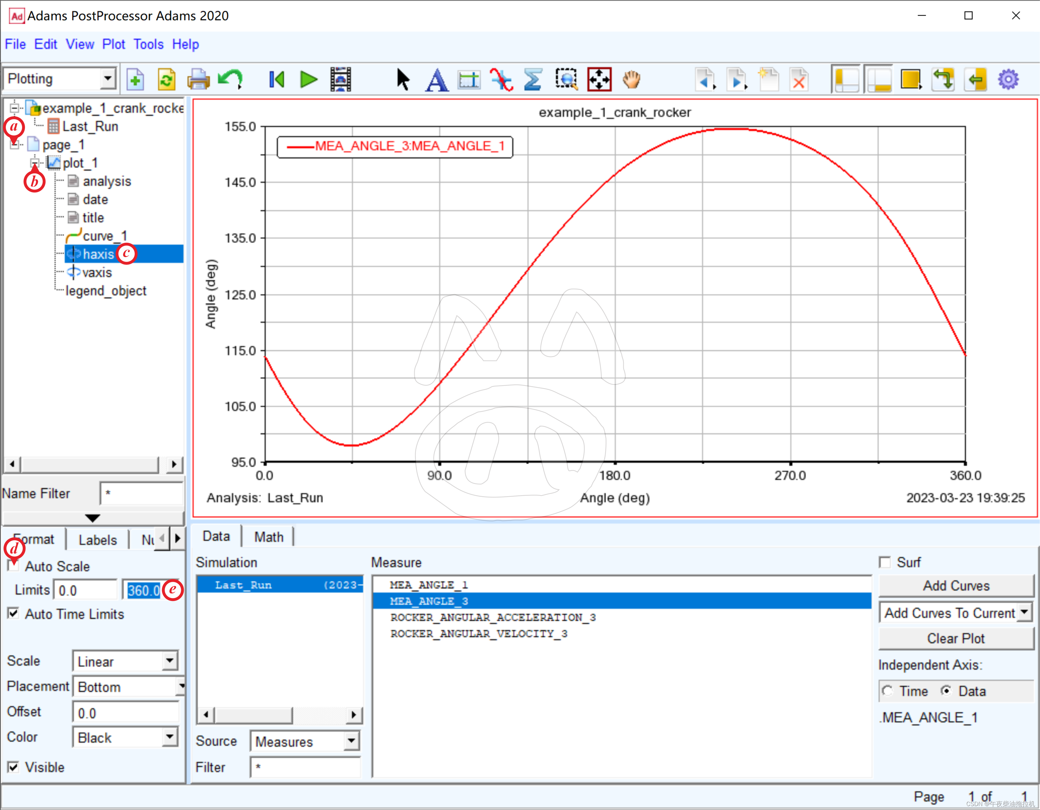Open the Scale Linear dropdown
Viewport: 1040px width, 810px height.
tap(170, 661)
